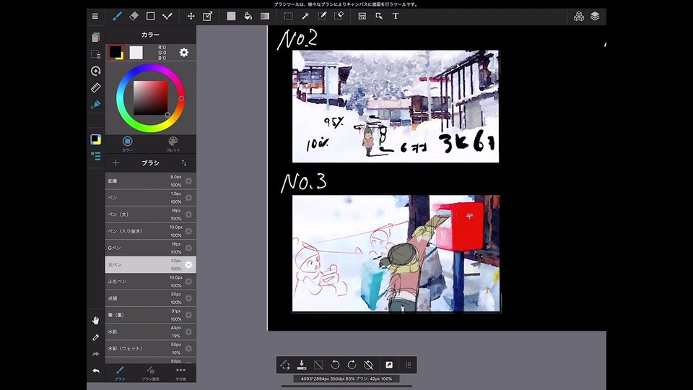Toggle the pen correction icon in sidebar
The height and width of the screenshot is (390, 693).
pos(95,105)
